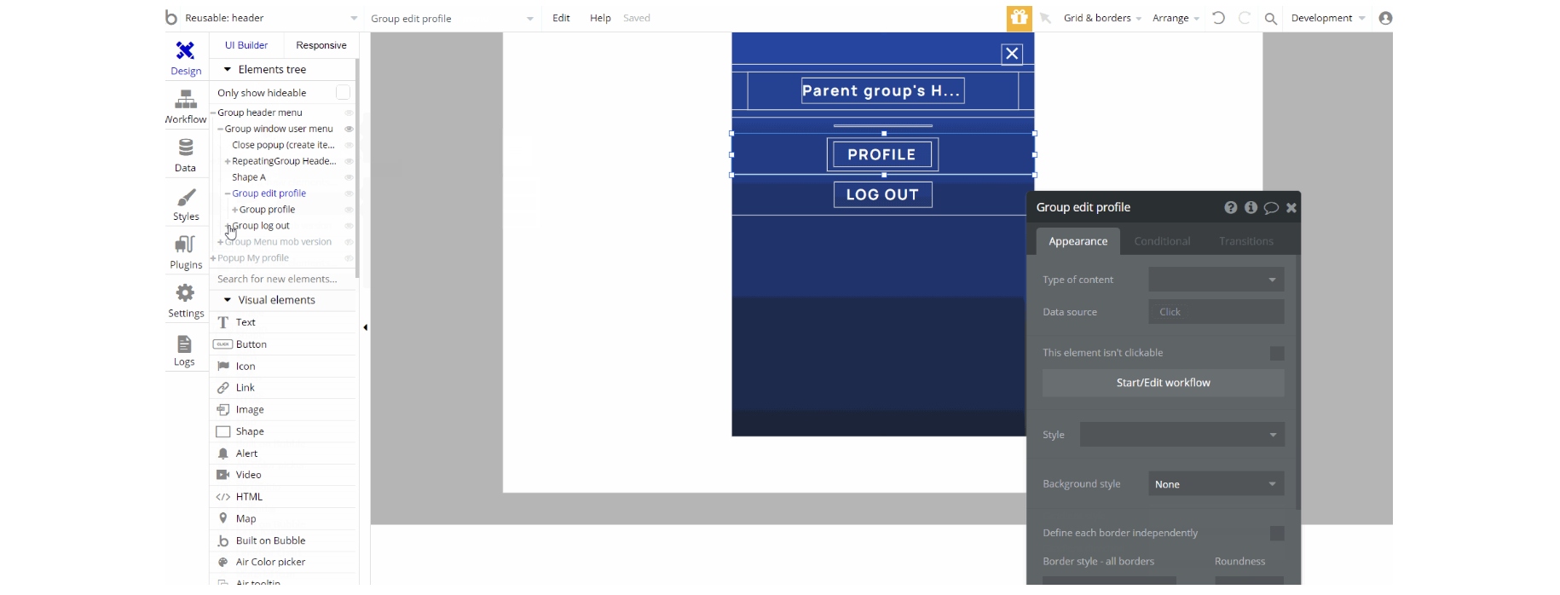Image resolution: width=1560 pixels, height=595 pixels.
Task: Select the Transitions tab
Action: tap(1246, 241)
